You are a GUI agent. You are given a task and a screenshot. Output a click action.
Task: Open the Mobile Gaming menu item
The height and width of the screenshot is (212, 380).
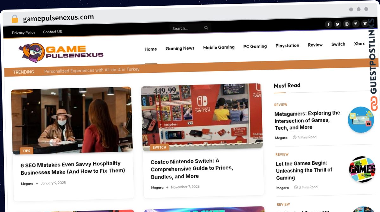pyautogui.click(x=219, y=47)
